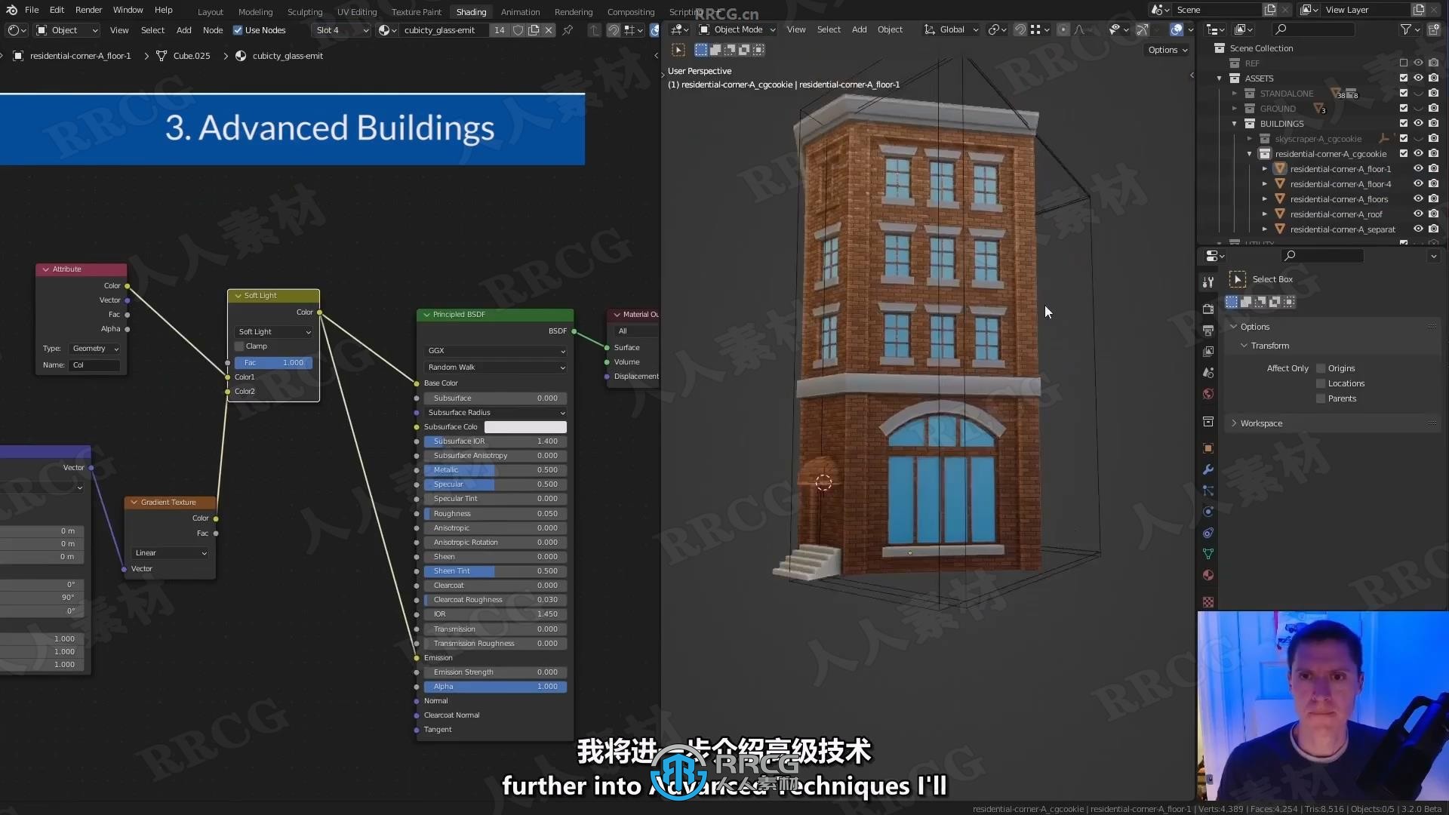Open the Render menu

click(88, 10)
